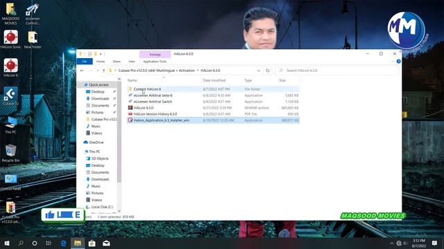Sort by Size column header
Viewport: 444px width, 249px height.
pyautogui.click(x=282, y=80)
